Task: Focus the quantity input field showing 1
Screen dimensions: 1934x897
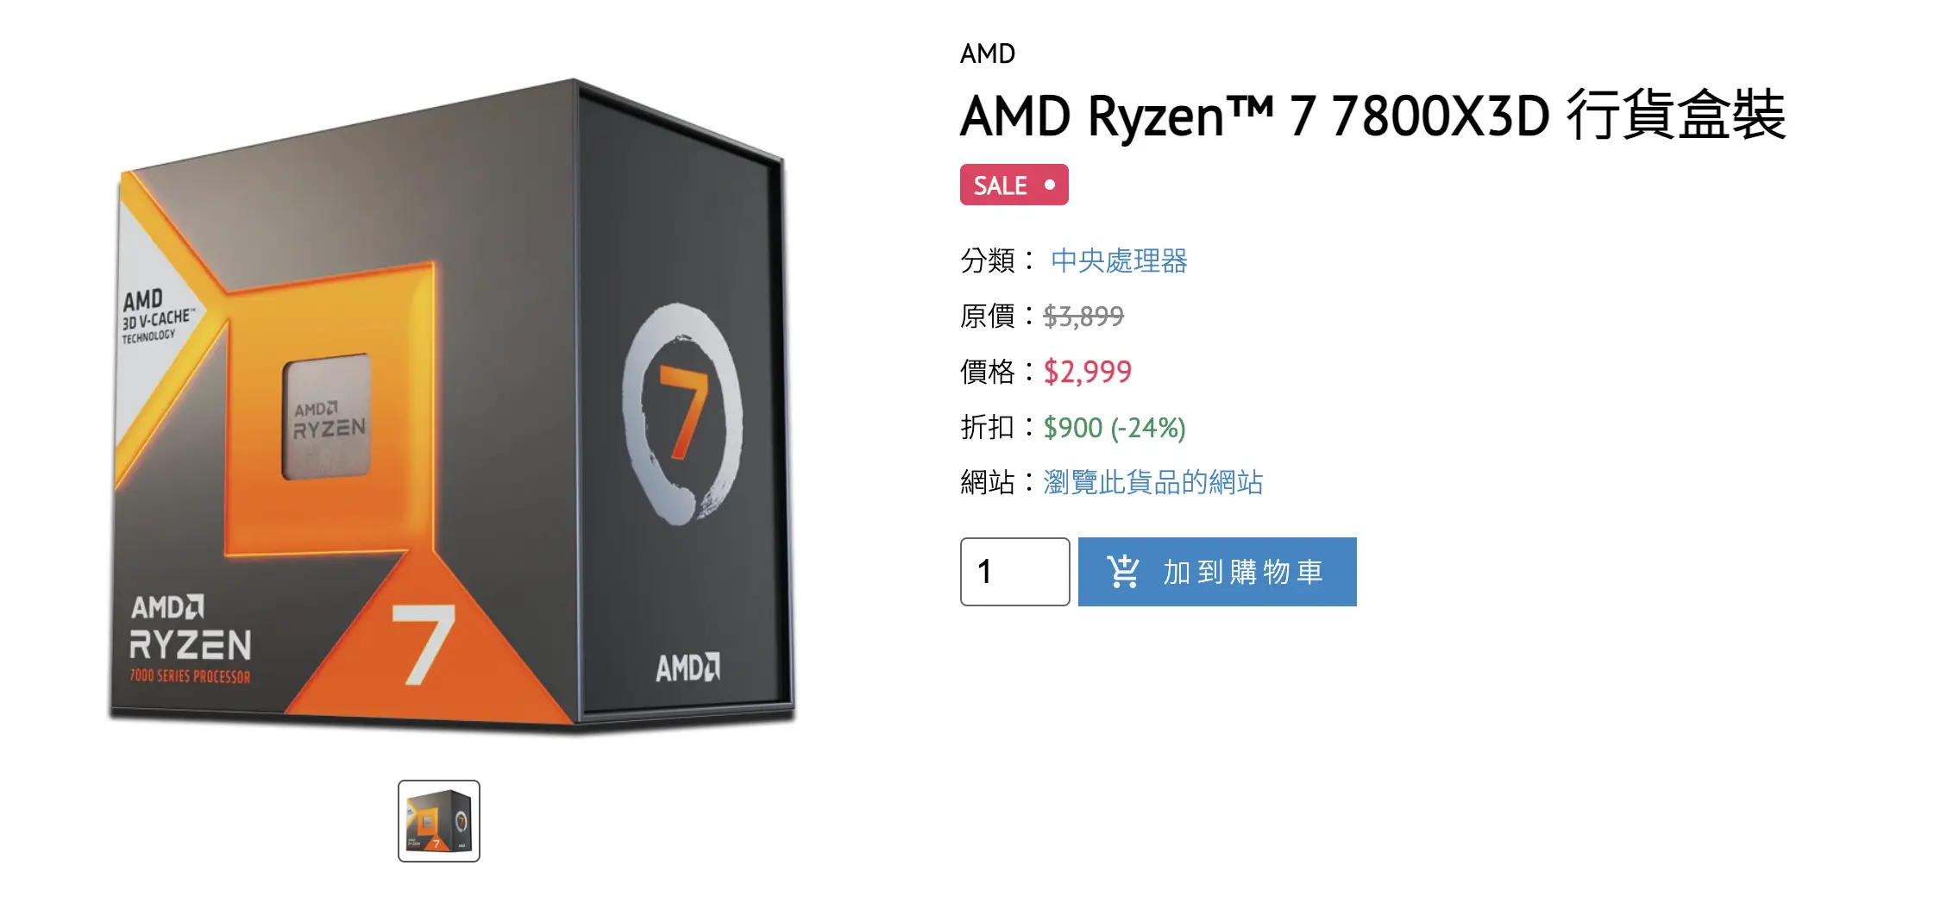Action: click(1015, 572)
